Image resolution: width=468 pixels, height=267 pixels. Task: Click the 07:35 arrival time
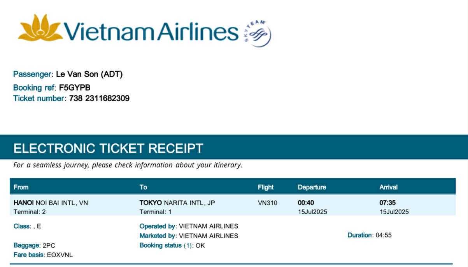tap(387, 203)
